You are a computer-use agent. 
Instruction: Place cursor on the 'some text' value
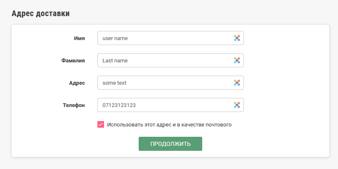pyautogui.click(x=114, y=83)
